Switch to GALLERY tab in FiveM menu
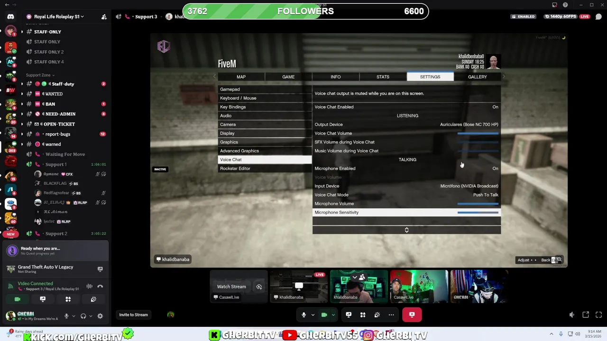607x341 pixels. (478, 77)
